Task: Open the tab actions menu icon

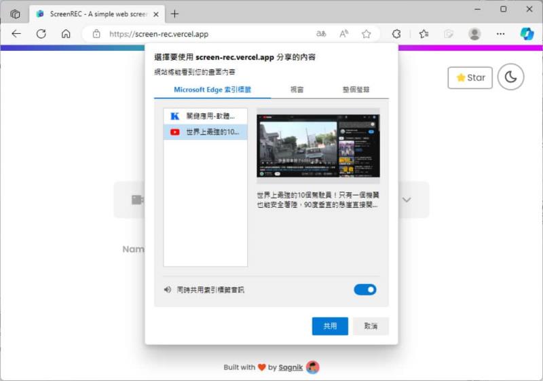Action: (15, 14)
